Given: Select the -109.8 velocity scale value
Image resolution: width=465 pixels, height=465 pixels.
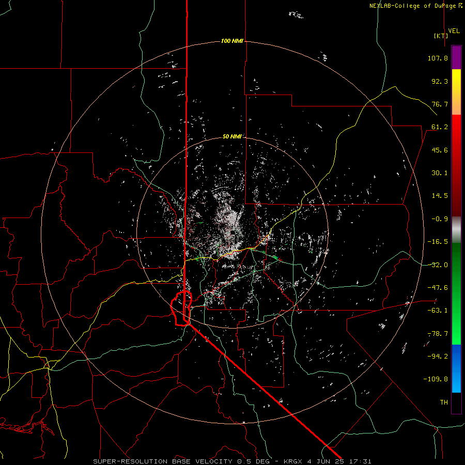Looking at the screenshot, I should pos(436,379).
